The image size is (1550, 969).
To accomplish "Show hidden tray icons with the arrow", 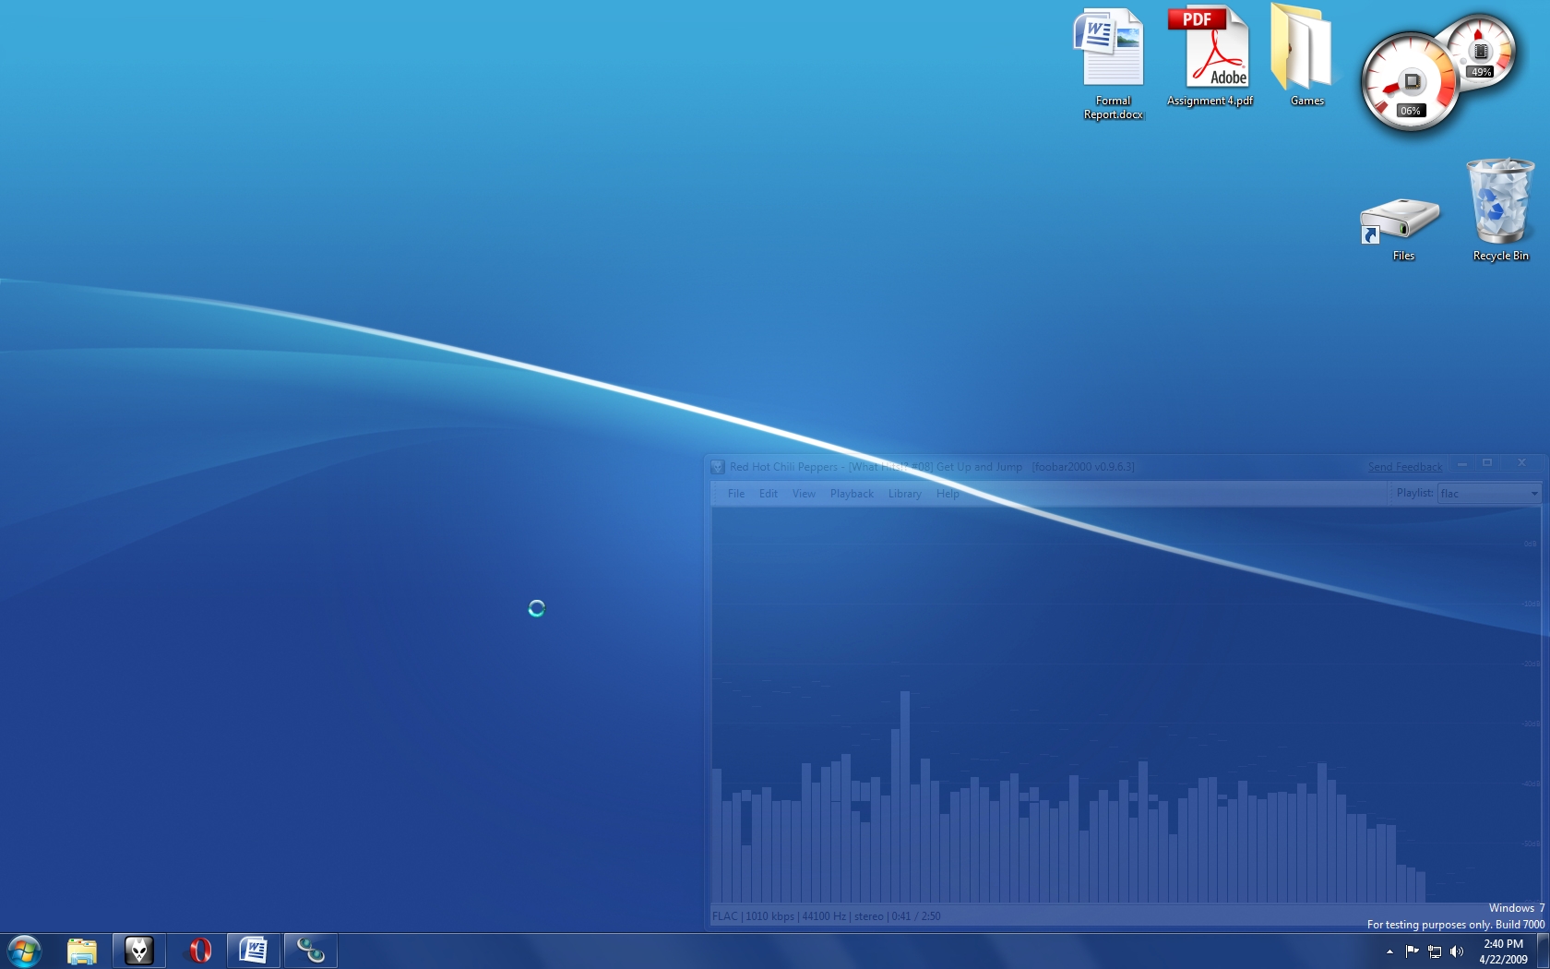I will tap(1389, 951).
